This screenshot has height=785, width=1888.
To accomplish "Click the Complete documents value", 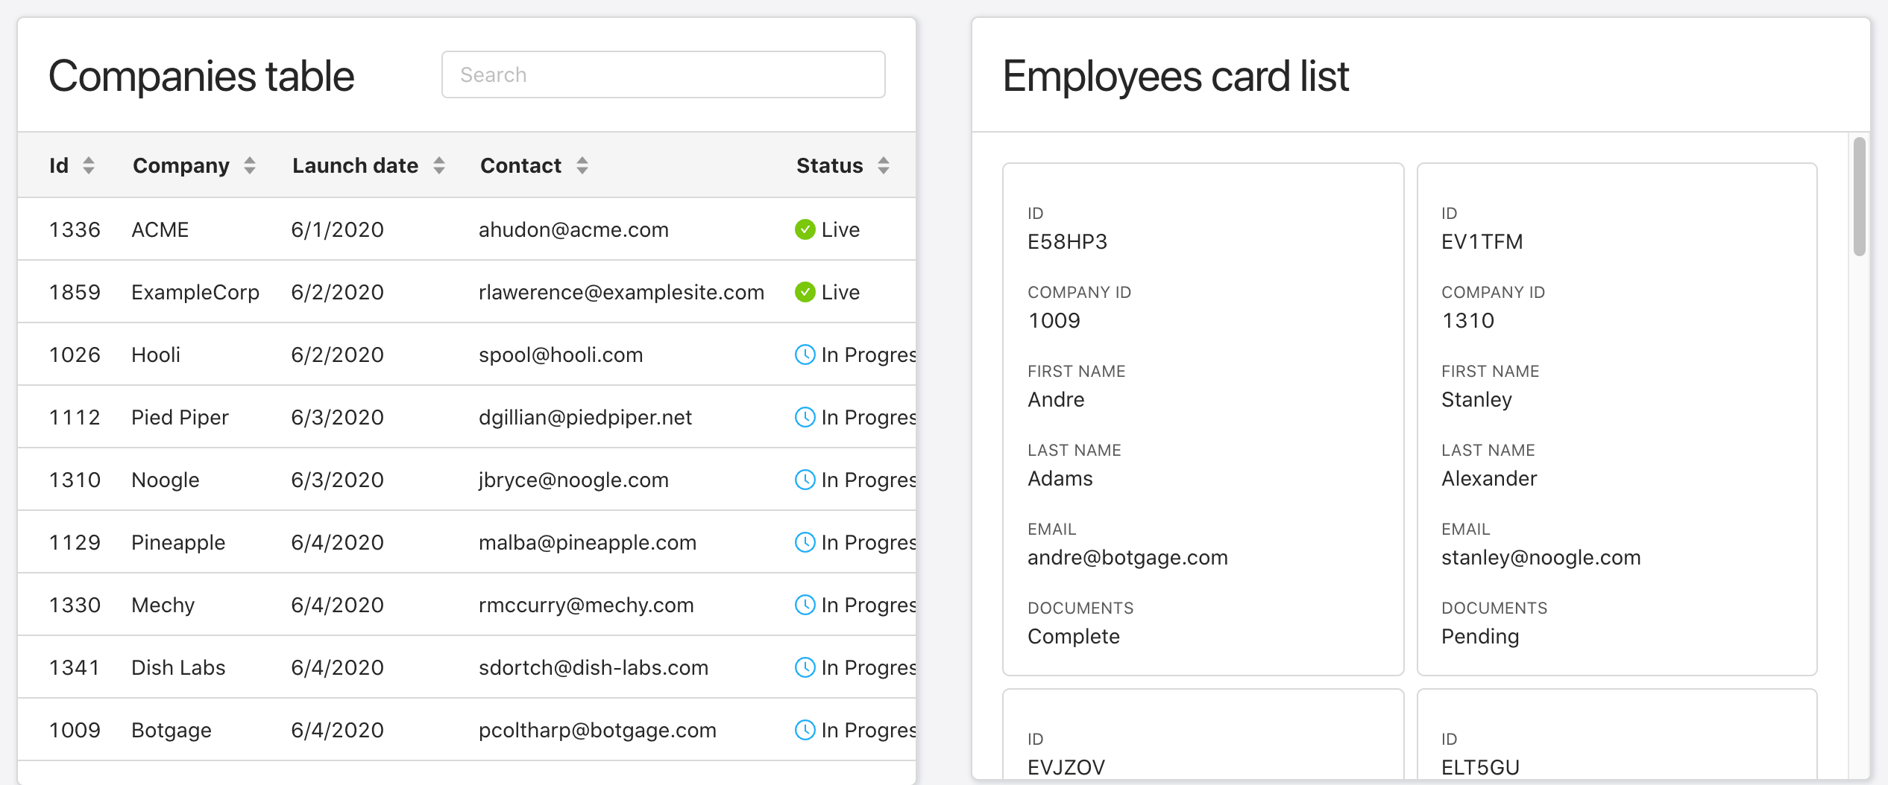I will click(1073, 636).
